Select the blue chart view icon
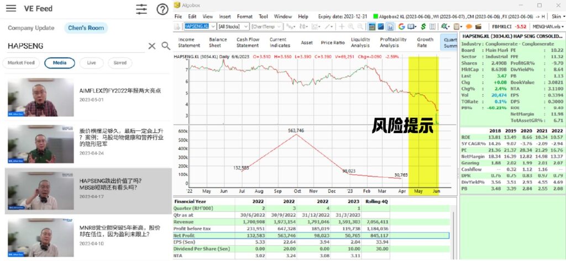 click(x=381, y=26)
